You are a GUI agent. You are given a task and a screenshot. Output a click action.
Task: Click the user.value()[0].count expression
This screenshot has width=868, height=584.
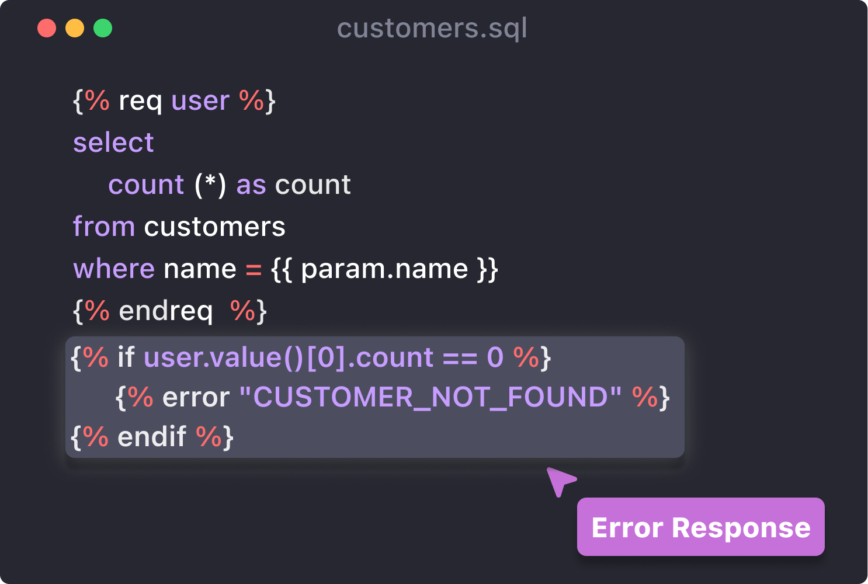[289, 357]
